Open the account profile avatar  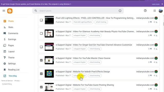click(161, 11)
